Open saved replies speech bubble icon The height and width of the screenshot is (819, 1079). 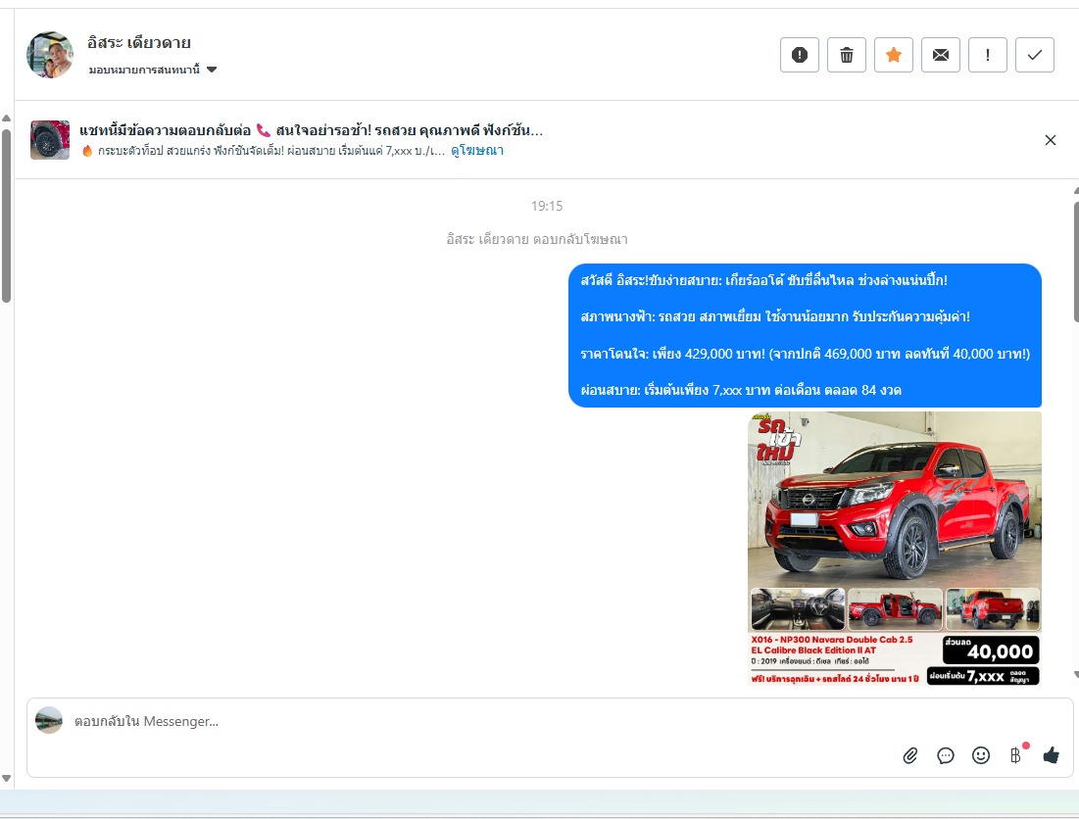946,755
